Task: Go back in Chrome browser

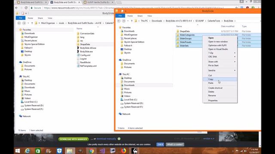Action: coord(16,8)
